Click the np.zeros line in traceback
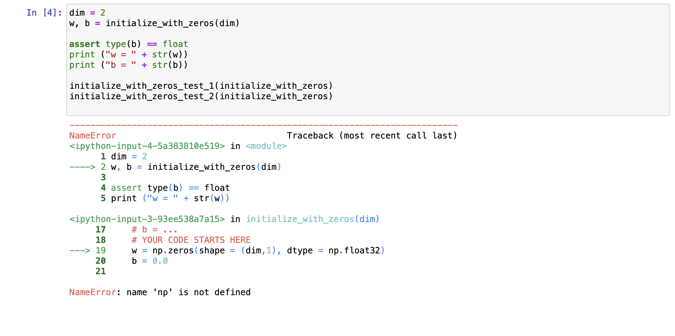 tap(258, 251)
